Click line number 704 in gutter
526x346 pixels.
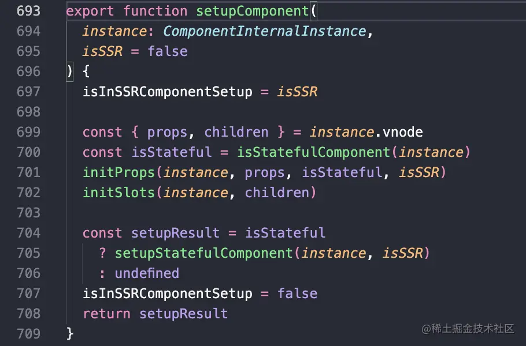click(29, 233)
